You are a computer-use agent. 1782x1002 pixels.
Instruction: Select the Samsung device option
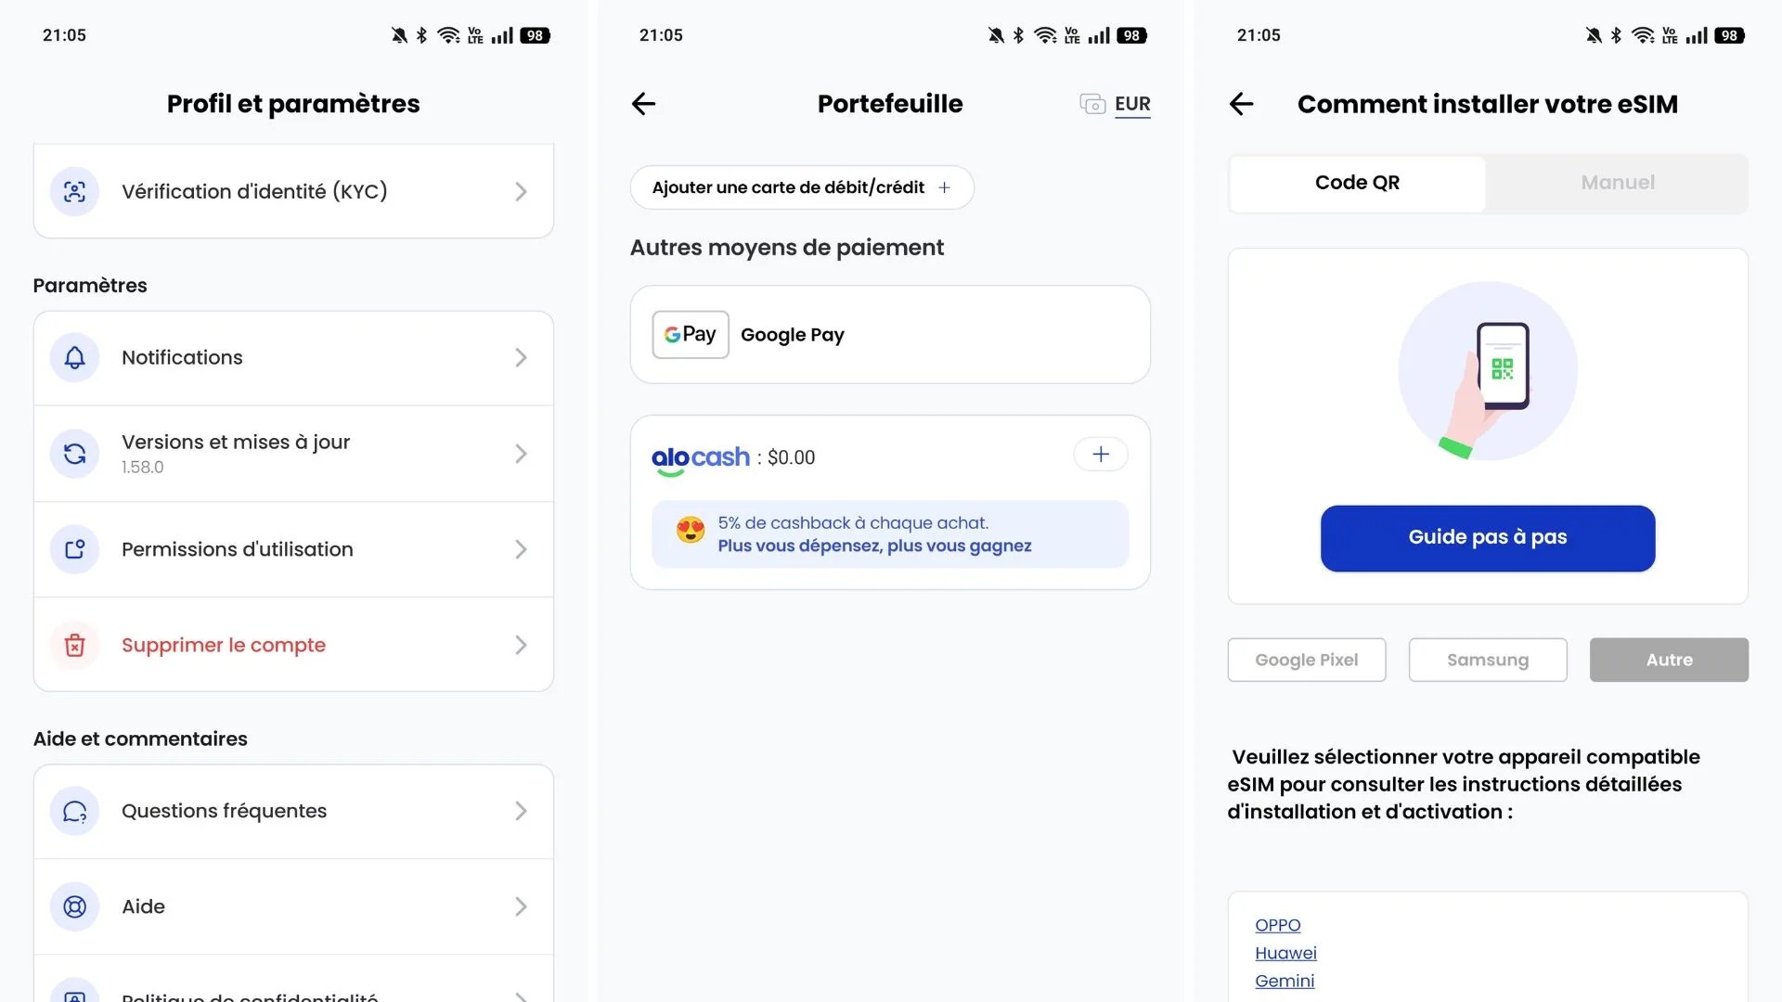1487,660
